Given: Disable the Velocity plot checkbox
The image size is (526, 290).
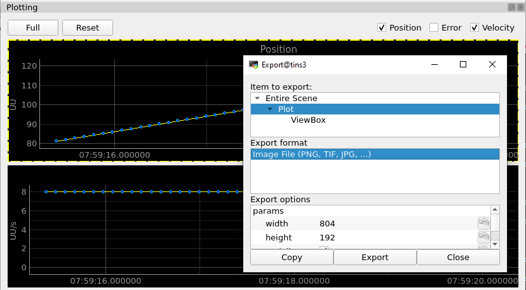Looking at the screenshot, I should pos(475,27).
